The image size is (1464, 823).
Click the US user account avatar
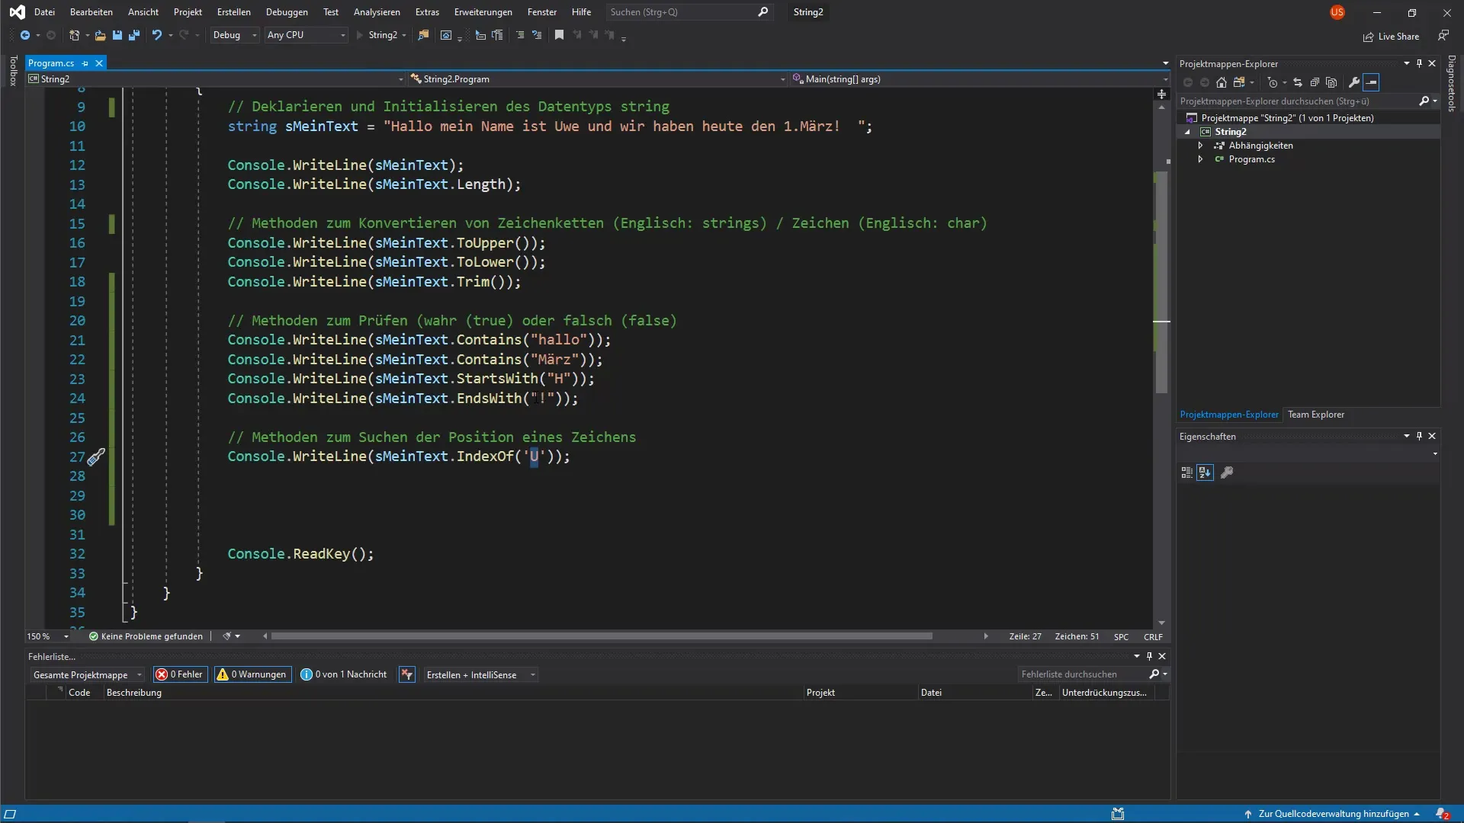tap(1337, 12)
